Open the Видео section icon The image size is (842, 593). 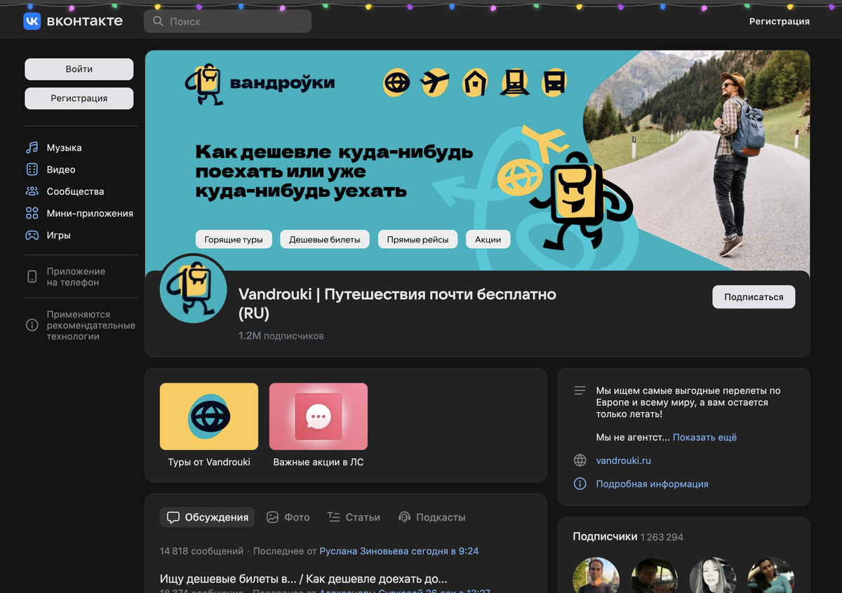click(32, 170)
